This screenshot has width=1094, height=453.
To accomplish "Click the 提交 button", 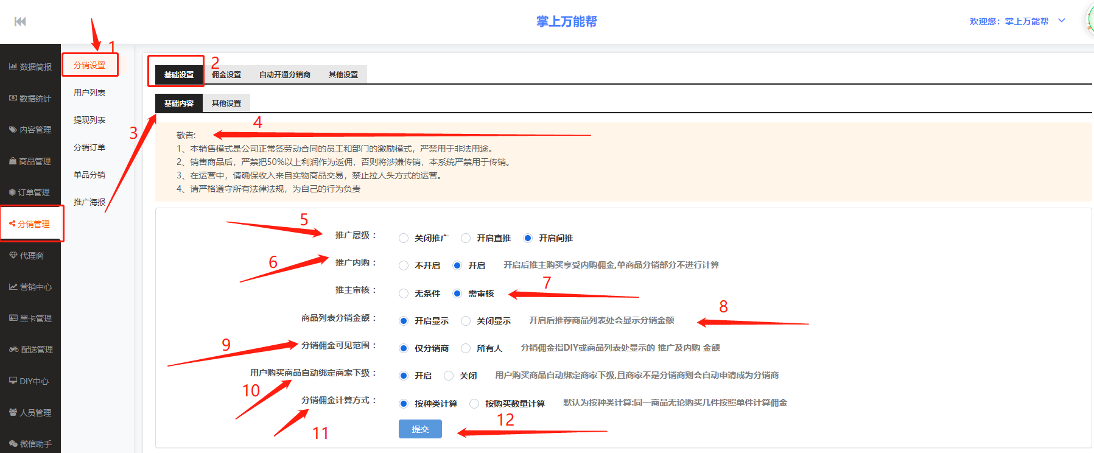I will 420,429.
